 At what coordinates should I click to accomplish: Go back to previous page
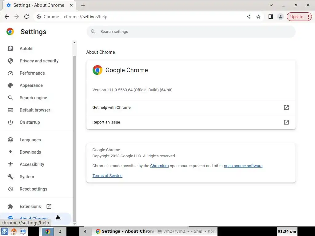pyautogui.click(x=7, y=17)
